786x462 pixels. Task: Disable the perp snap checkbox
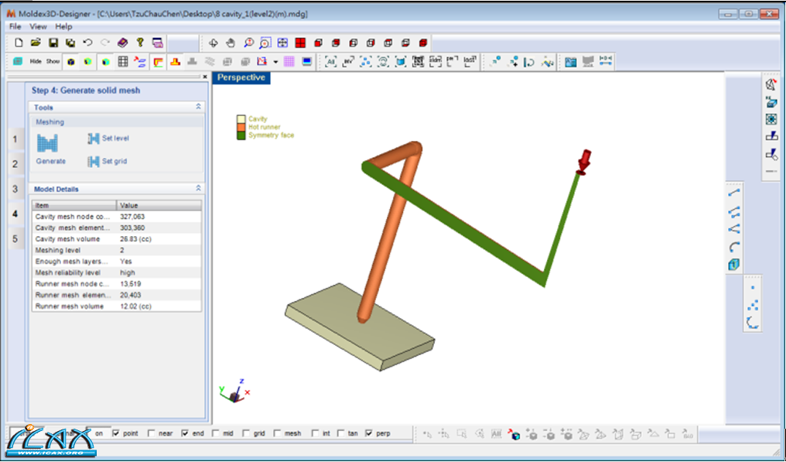(x=369, y=433)
